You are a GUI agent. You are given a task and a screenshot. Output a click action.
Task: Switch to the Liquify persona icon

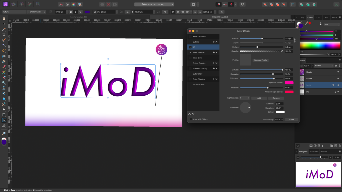[x=14, y=5]
